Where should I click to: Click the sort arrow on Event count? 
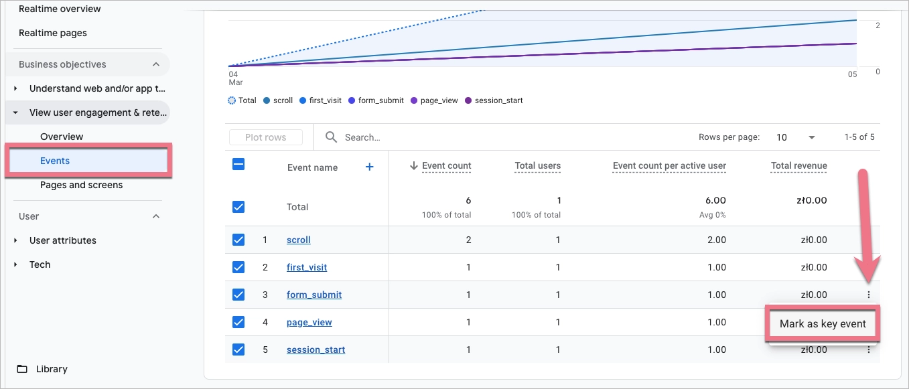click(413, 166)
